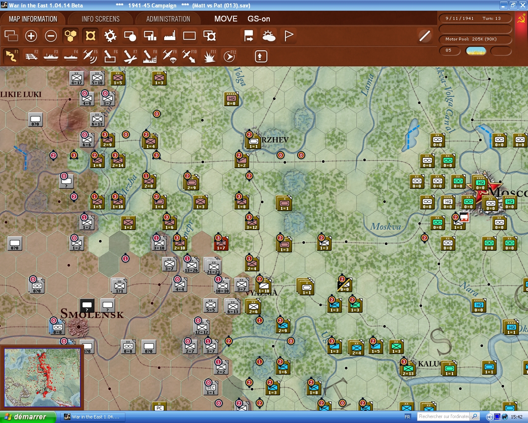Viewport: 528px width, 423px height.
Task: Toggle the factory overlay icon
Action: (170, 36)
